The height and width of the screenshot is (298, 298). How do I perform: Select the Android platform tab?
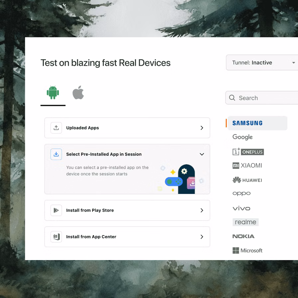(x=53, y=93)
